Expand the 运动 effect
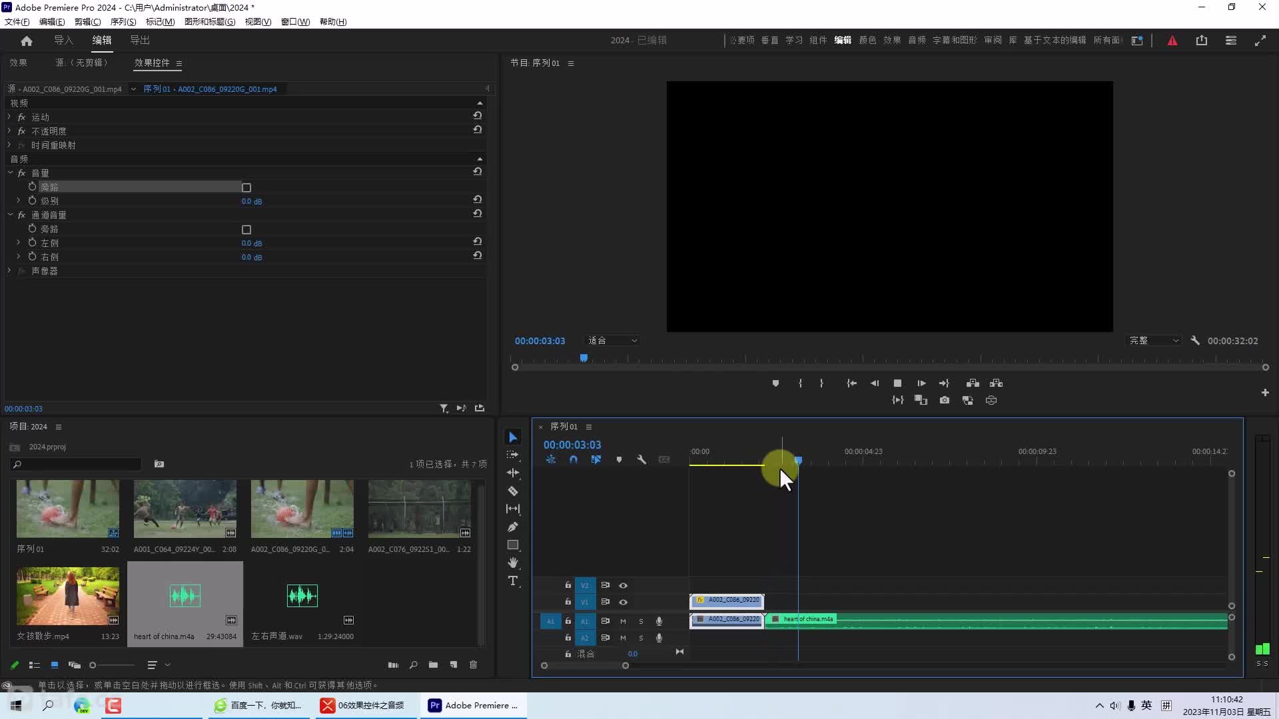The width and height of the screenshot is (1279, 719). tap(9, 117)
